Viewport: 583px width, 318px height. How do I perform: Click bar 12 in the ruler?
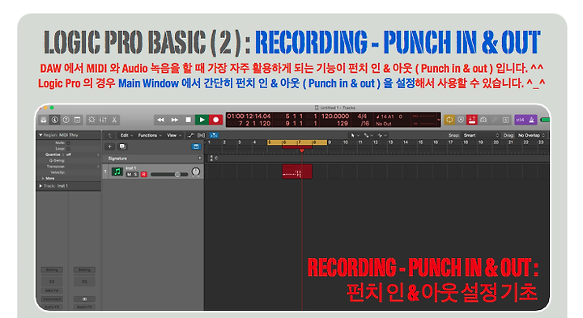click(376, 142)
